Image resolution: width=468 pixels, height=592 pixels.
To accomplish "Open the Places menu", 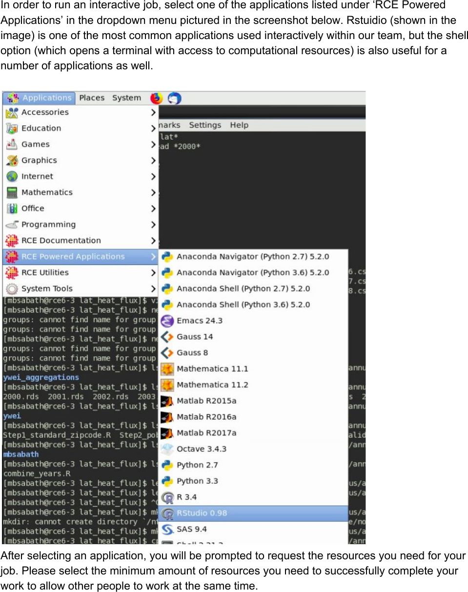I will [x=92, y=98].
